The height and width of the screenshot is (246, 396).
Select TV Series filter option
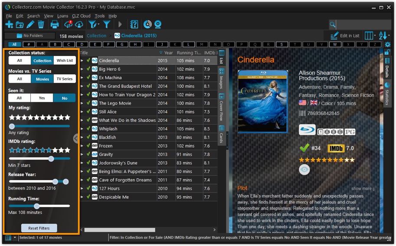pos(65,79)
